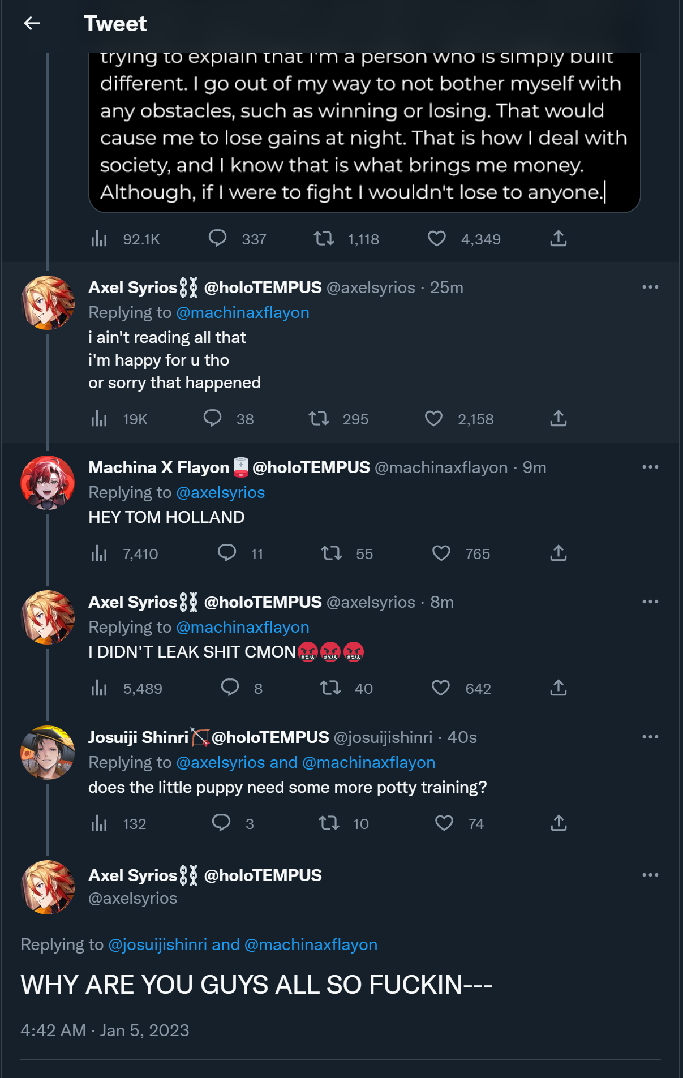The height and width of the screenshot is (1078, 683).
Task: Open the @josuijishinri mention in the final tweet
Action: click(157, 944)
